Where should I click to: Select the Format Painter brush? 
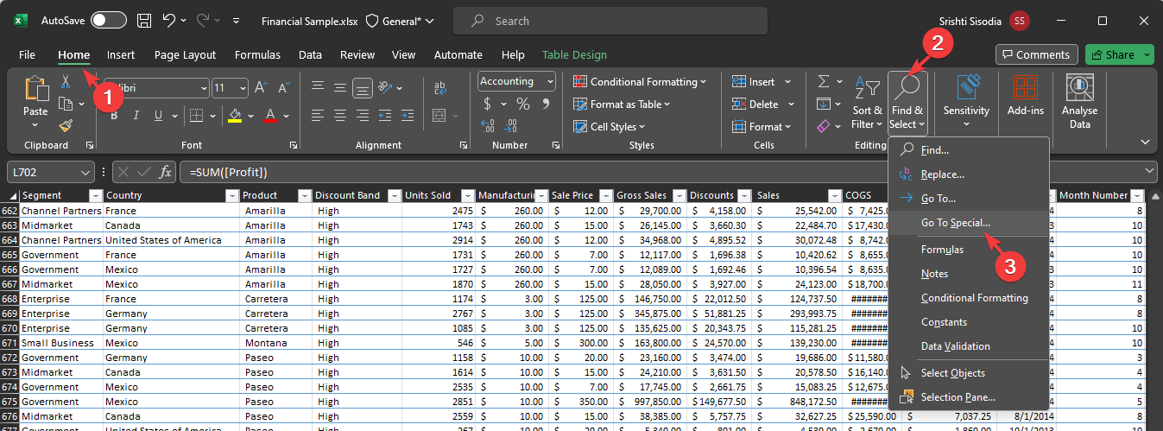pyautogui.click(x=66, y=126)
